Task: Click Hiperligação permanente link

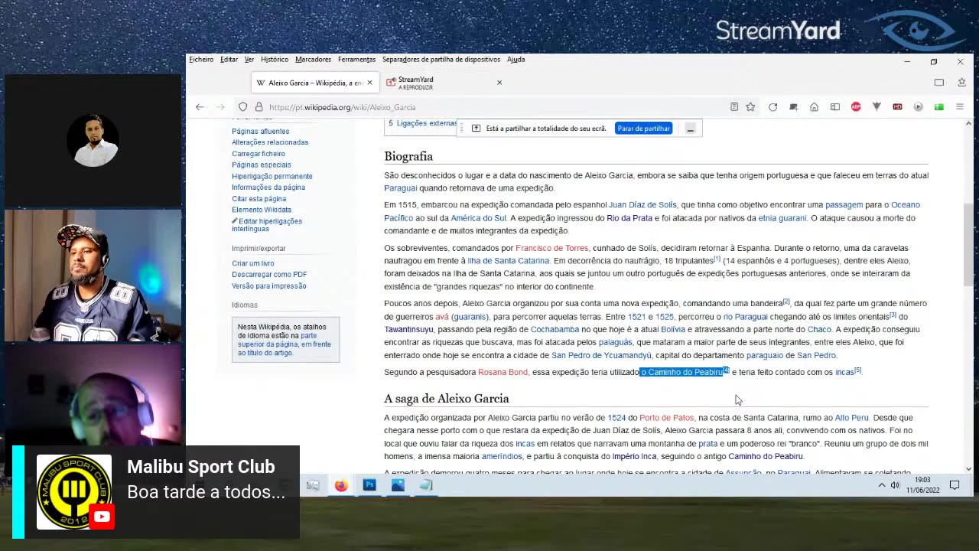Action: pyautogui.click(x=272, y=176)
